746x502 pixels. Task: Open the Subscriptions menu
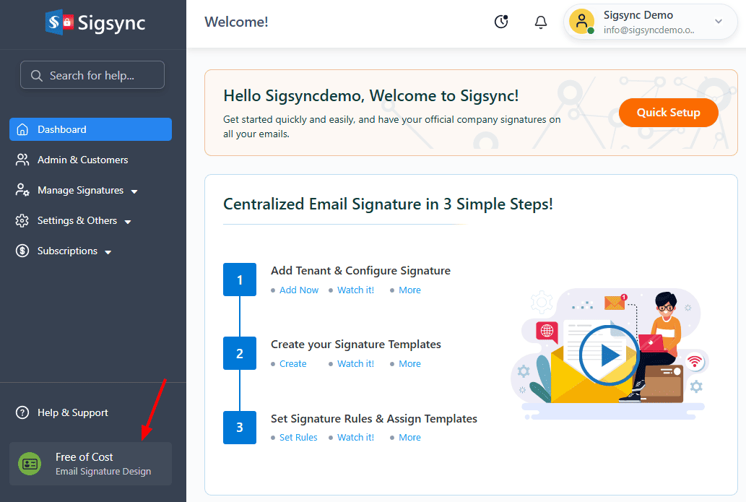pyautogui.click(x=68, y=251)
